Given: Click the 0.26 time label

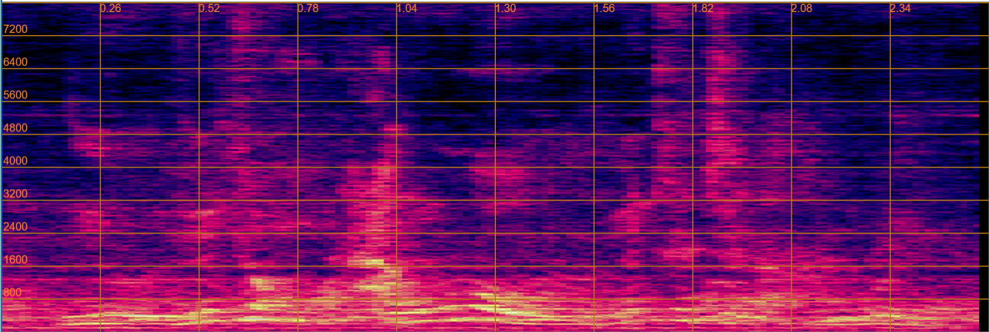Looking at the screenshot, I should pyautogui.click(x=111, y=8).
